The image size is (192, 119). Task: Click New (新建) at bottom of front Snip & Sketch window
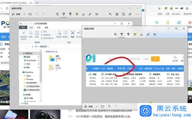pyautogui.click(x=89, y=107)
